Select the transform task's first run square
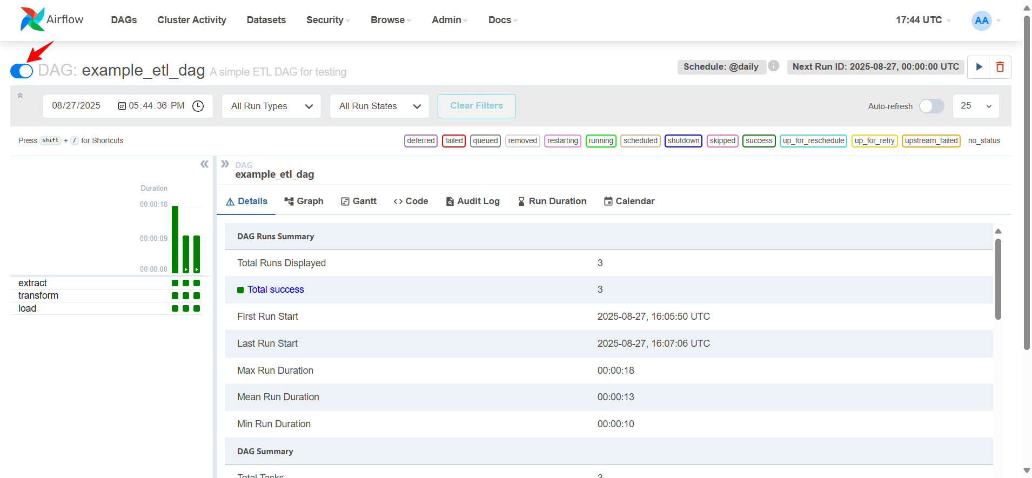1032x478 pixels. click(175, 295)
